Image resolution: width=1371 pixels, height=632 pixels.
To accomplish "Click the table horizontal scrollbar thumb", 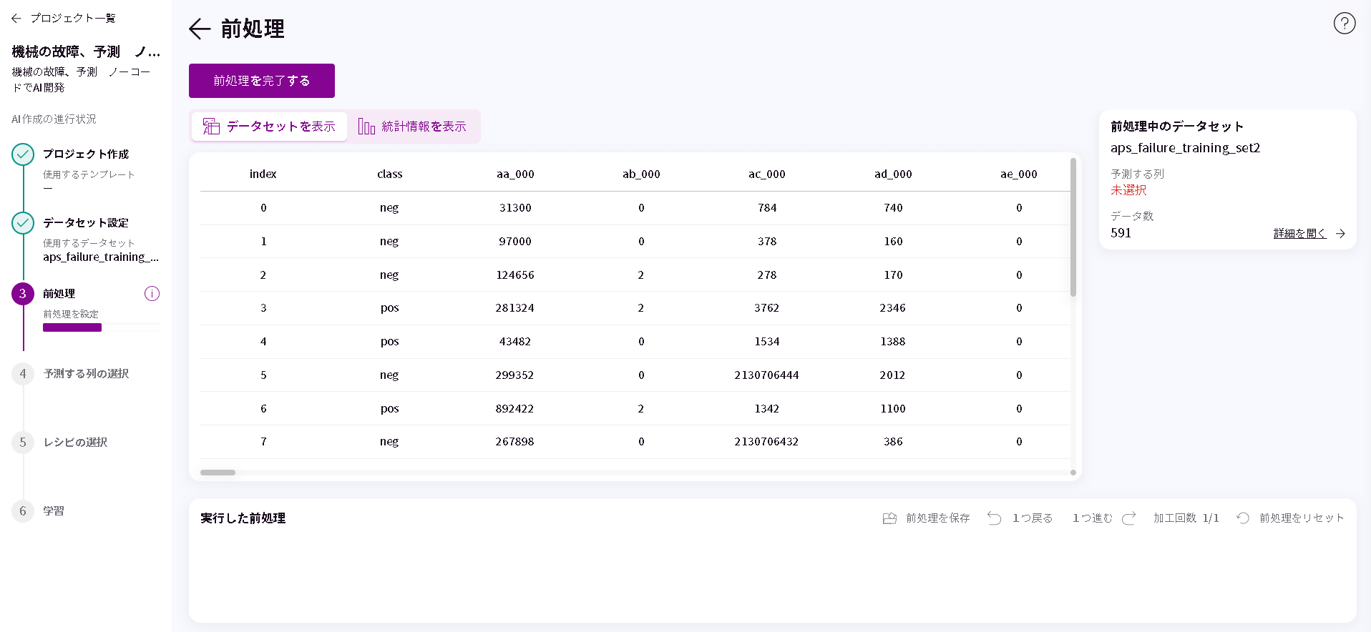I will tap(218, 473).
